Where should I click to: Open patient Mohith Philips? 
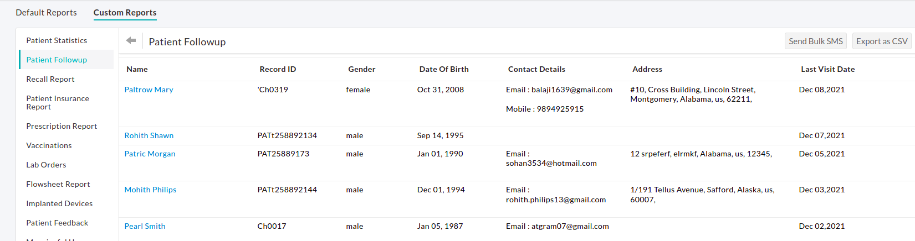(x=150, y=190)
